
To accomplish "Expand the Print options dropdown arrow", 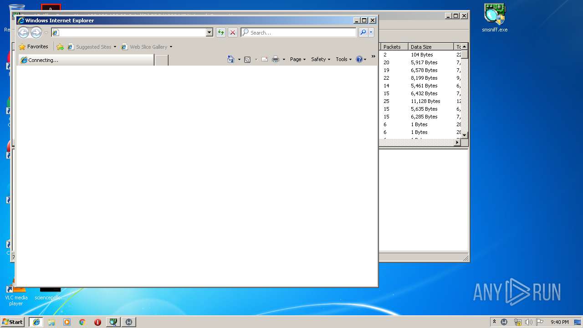I will (x=284, y=59).
